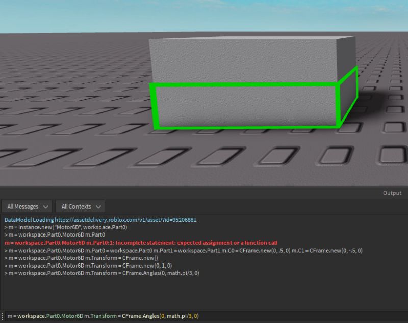Open the All Messages filter dropdown
Image resolution: width=408 pixels, height=323 pixels.
pyautogui.click(x=27, y=206)
